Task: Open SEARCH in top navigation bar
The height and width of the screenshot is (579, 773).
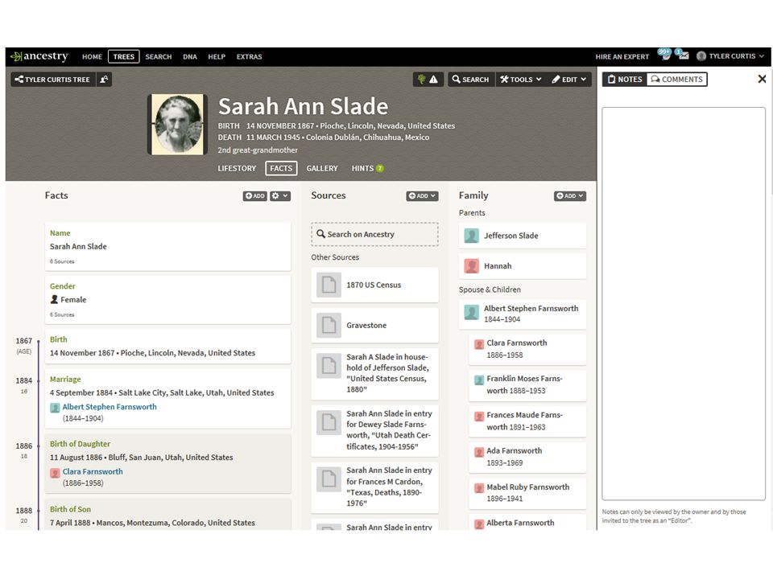Action: pos(159,56)
